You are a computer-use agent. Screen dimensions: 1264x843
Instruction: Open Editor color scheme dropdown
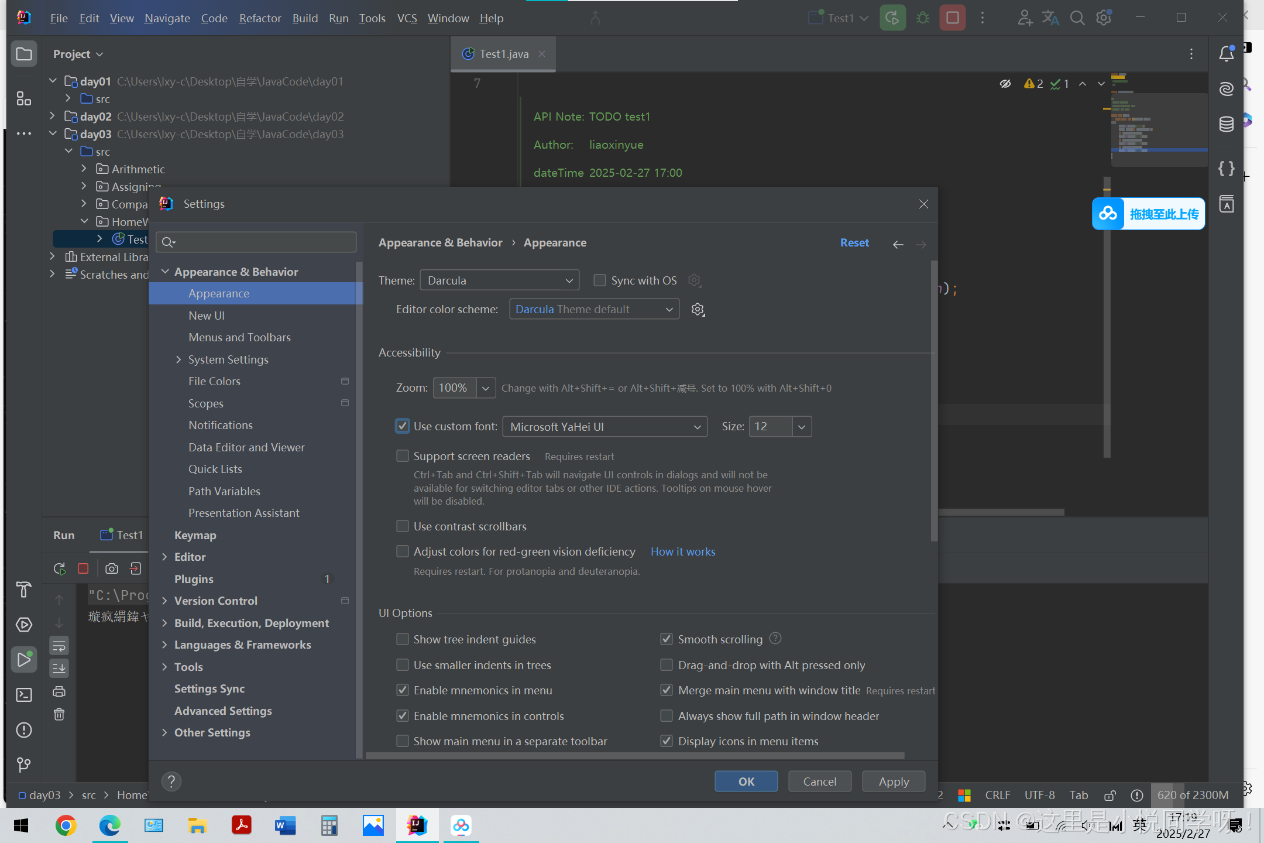595,309
